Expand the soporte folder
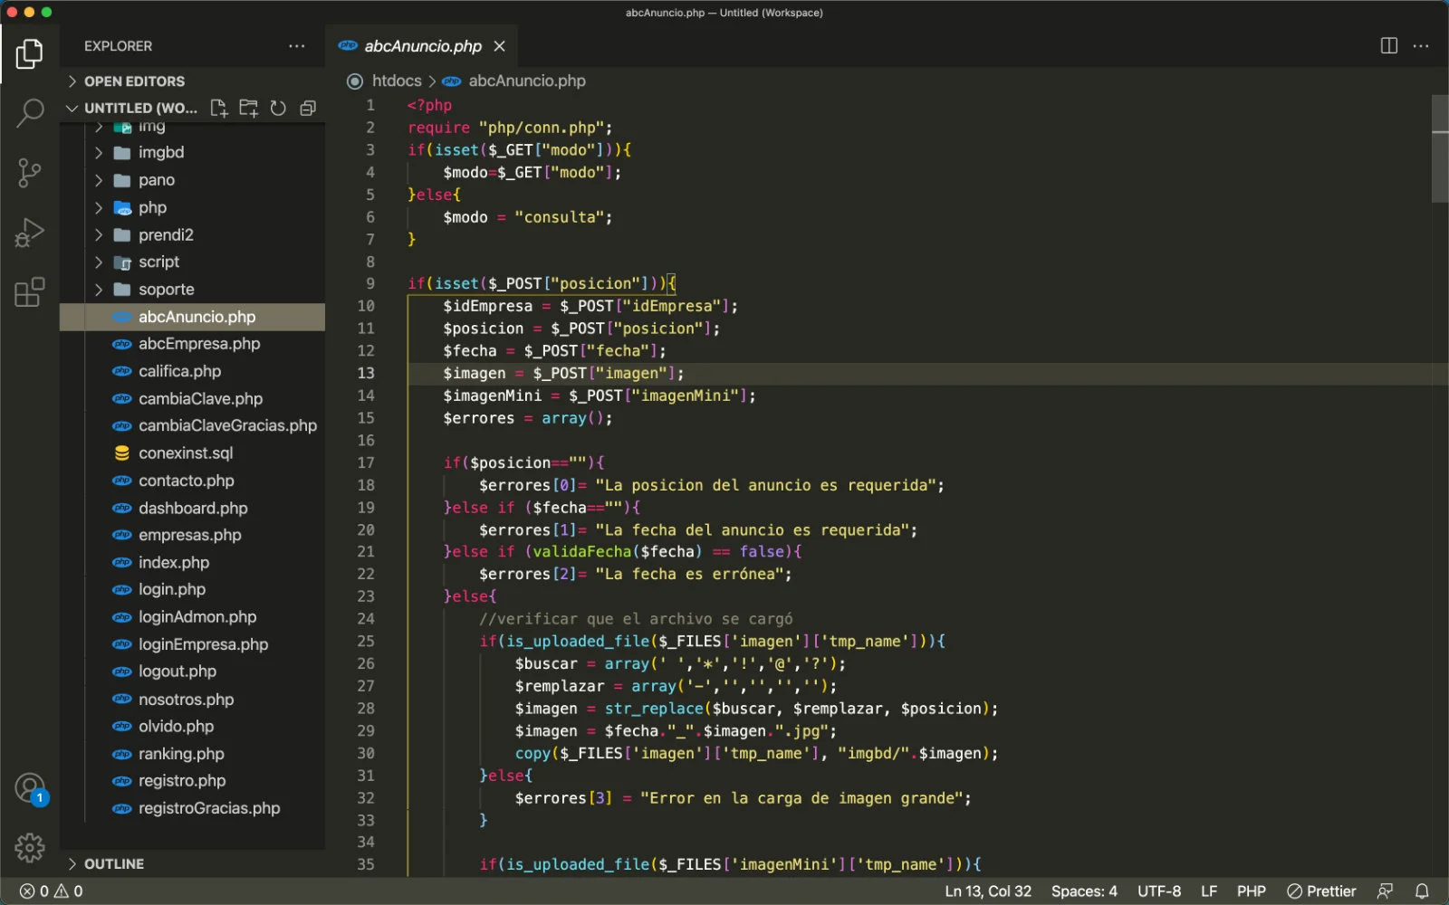 tap(166, 290)
